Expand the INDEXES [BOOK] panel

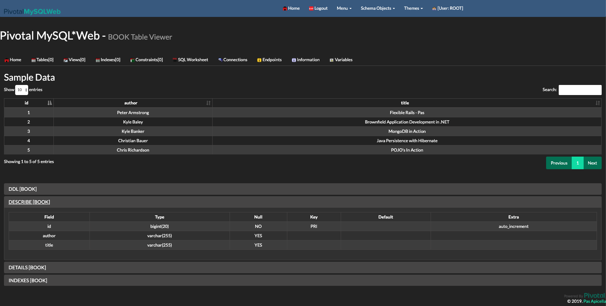pyautogui.click(x=302, y=280)
